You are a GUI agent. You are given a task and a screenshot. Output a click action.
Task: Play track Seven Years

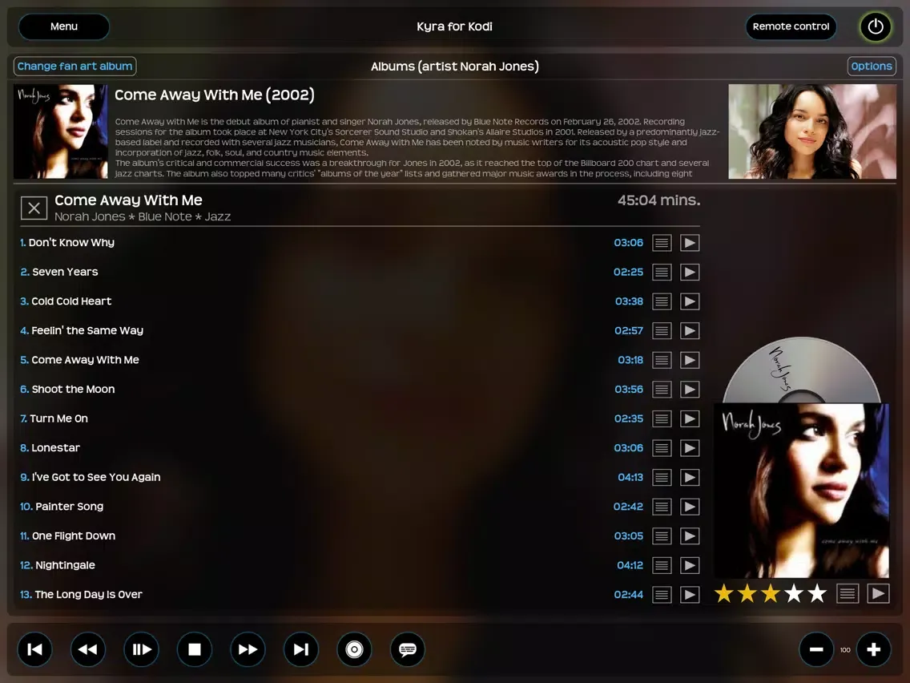tap(690, 272)
